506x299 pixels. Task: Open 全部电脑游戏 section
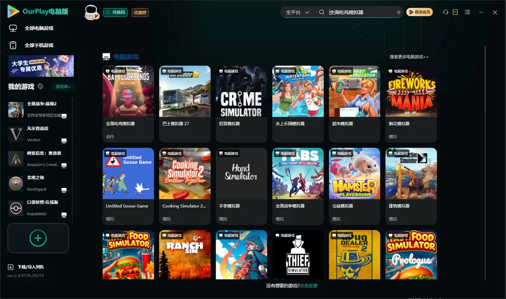(x=39, y=28)
